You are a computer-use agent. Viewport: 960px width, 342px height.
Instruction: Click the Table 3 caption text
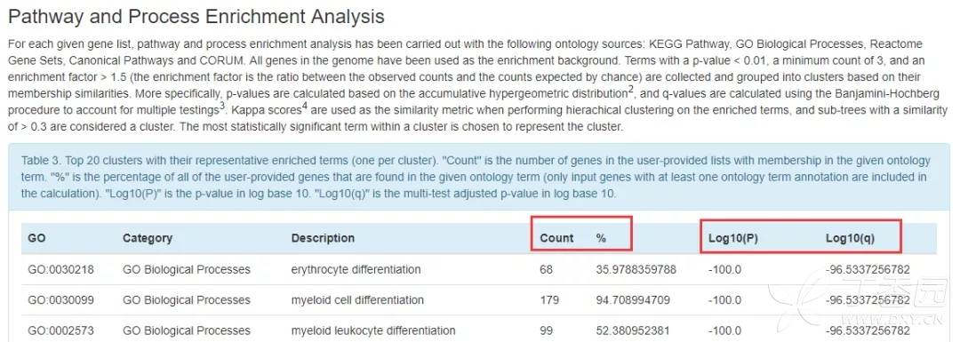(x=476, y=177)
